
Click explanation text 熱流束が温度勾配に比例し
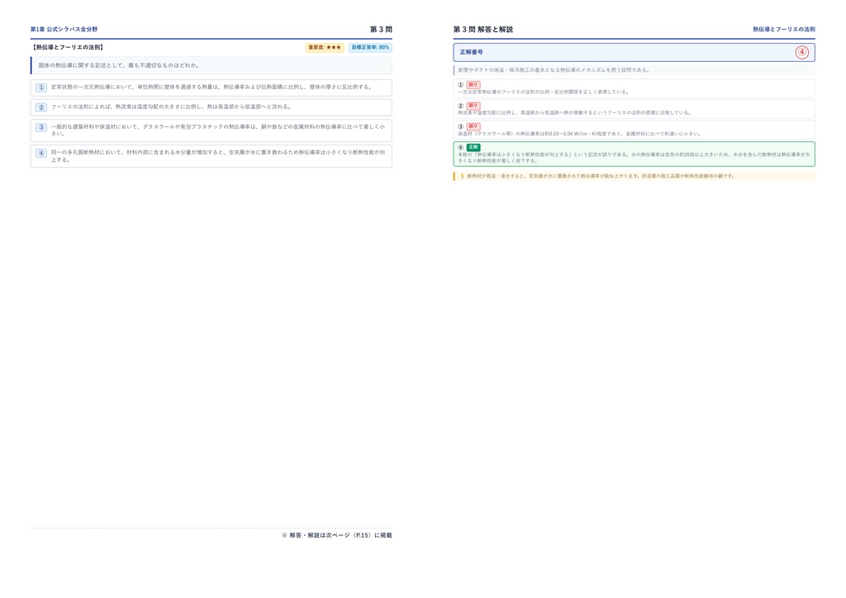click(x=575, y=112)
